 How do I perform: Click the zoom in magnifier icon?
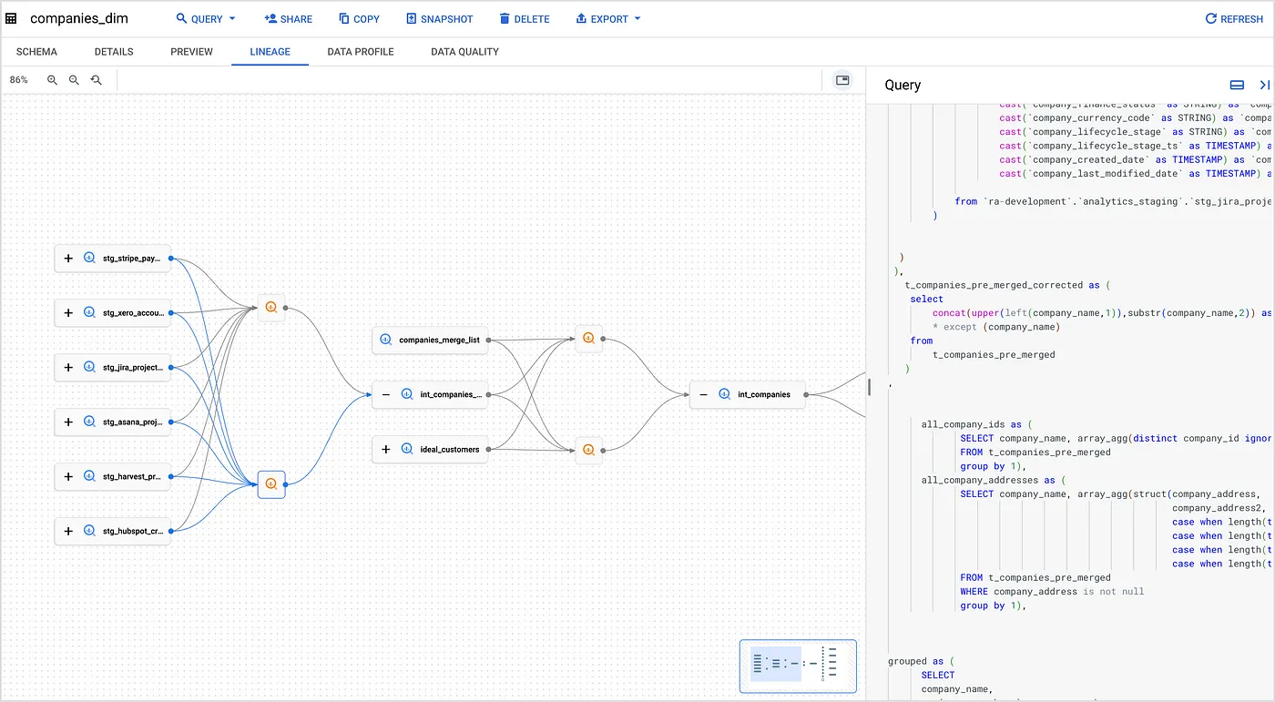click(53, 80)
